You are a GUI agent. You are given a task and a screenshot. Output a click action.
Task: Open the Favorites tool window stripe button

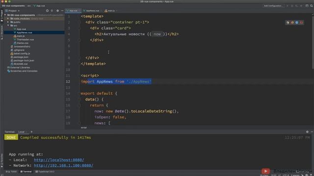point(2,160)
